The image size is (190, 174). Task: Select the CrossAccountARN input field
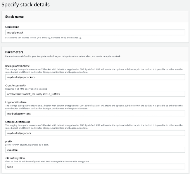[x=95, y=94]
